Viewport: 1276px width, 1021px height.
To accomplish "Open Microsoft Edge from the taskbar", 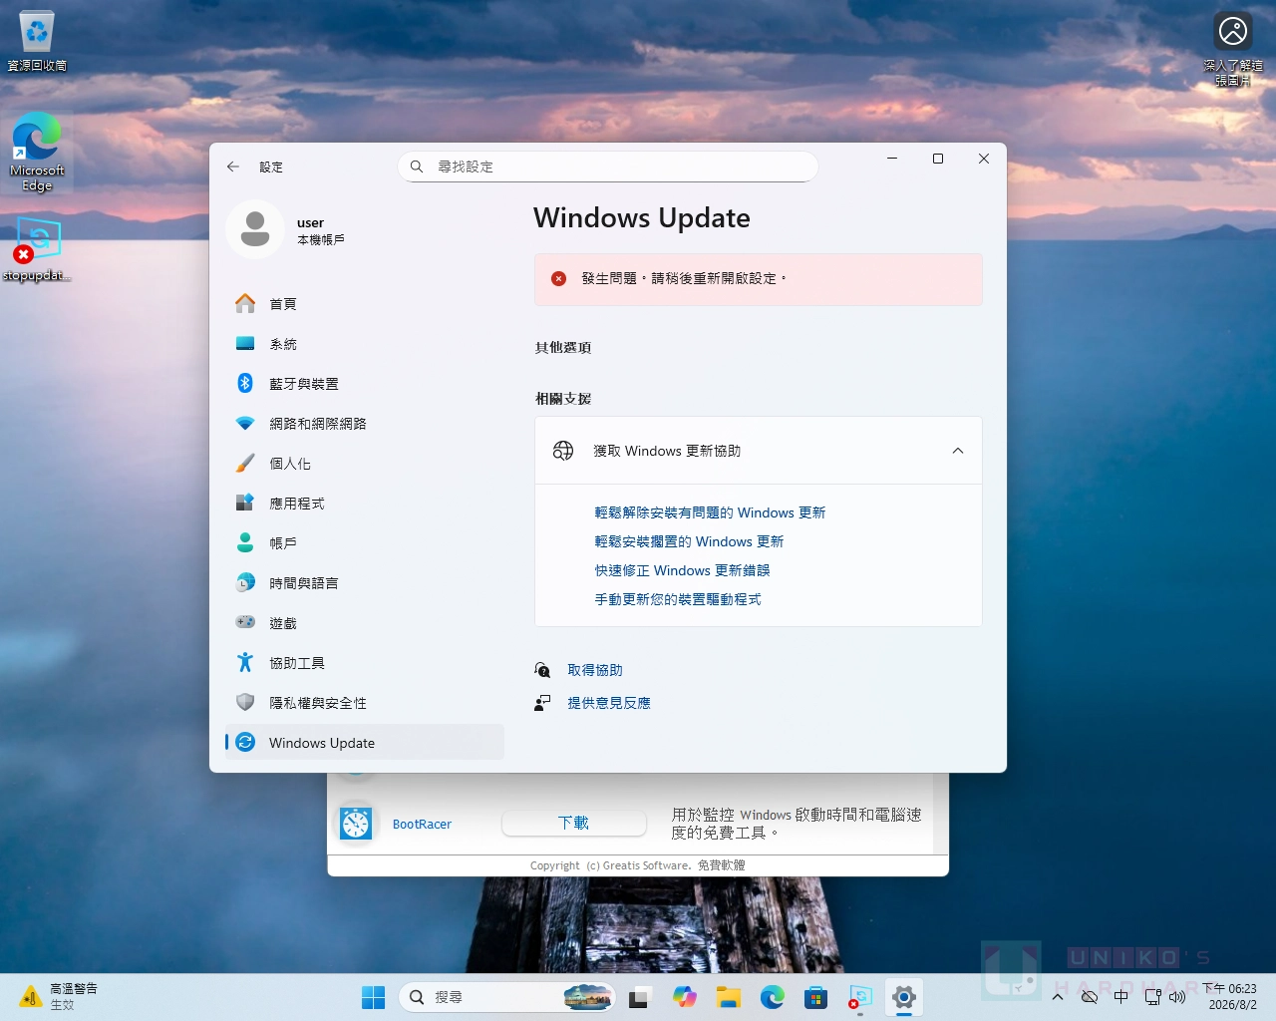I will pos(773,997).
